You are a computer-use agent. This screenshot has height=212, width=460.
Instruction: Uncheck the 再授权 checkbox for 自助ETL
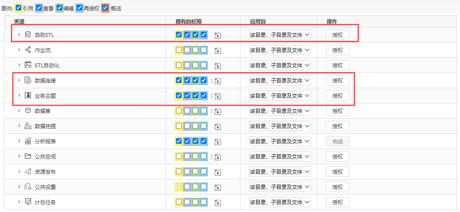(204, 35)
